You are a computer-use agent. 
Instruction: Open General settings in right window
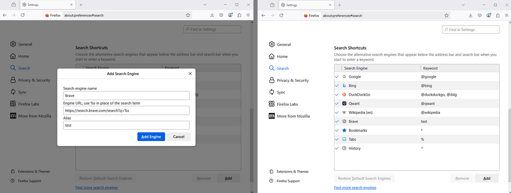(280, 44)
